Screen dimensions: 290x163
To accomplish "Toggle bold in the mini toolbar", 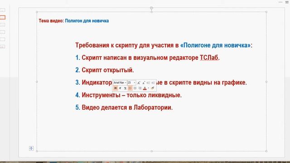I will coord(115,88).
